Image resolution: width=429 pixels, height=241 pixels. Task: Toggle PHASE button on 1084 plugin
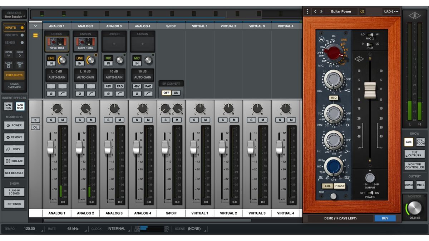340,186
